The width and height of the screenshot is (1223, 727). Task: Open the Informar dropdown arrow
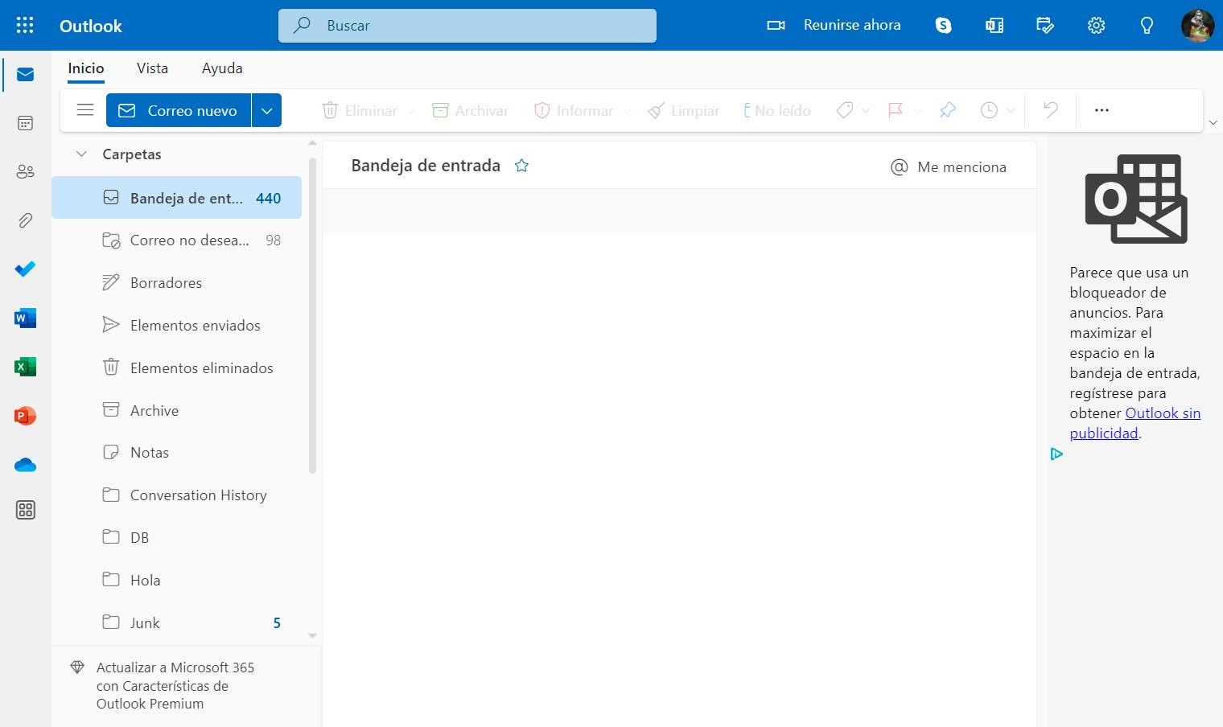point(627,111)
